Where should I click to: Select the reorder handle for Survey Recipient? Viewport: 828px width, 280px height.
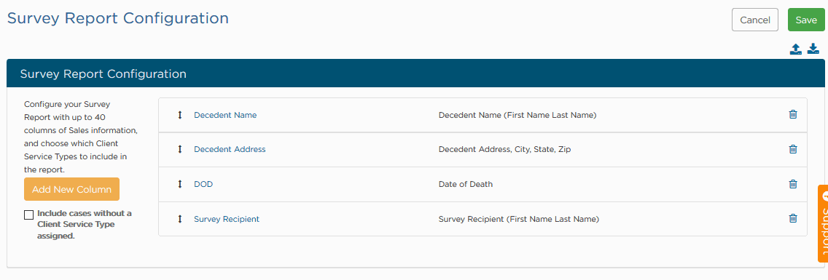tap(179, 219)
